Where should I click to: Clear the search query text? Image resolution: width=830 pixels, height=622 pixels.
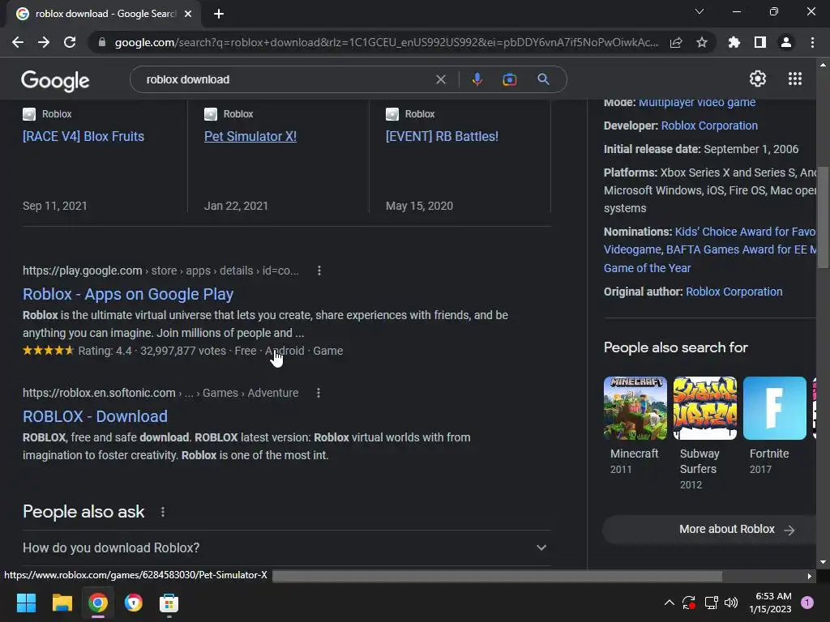[x=440, y=79]
